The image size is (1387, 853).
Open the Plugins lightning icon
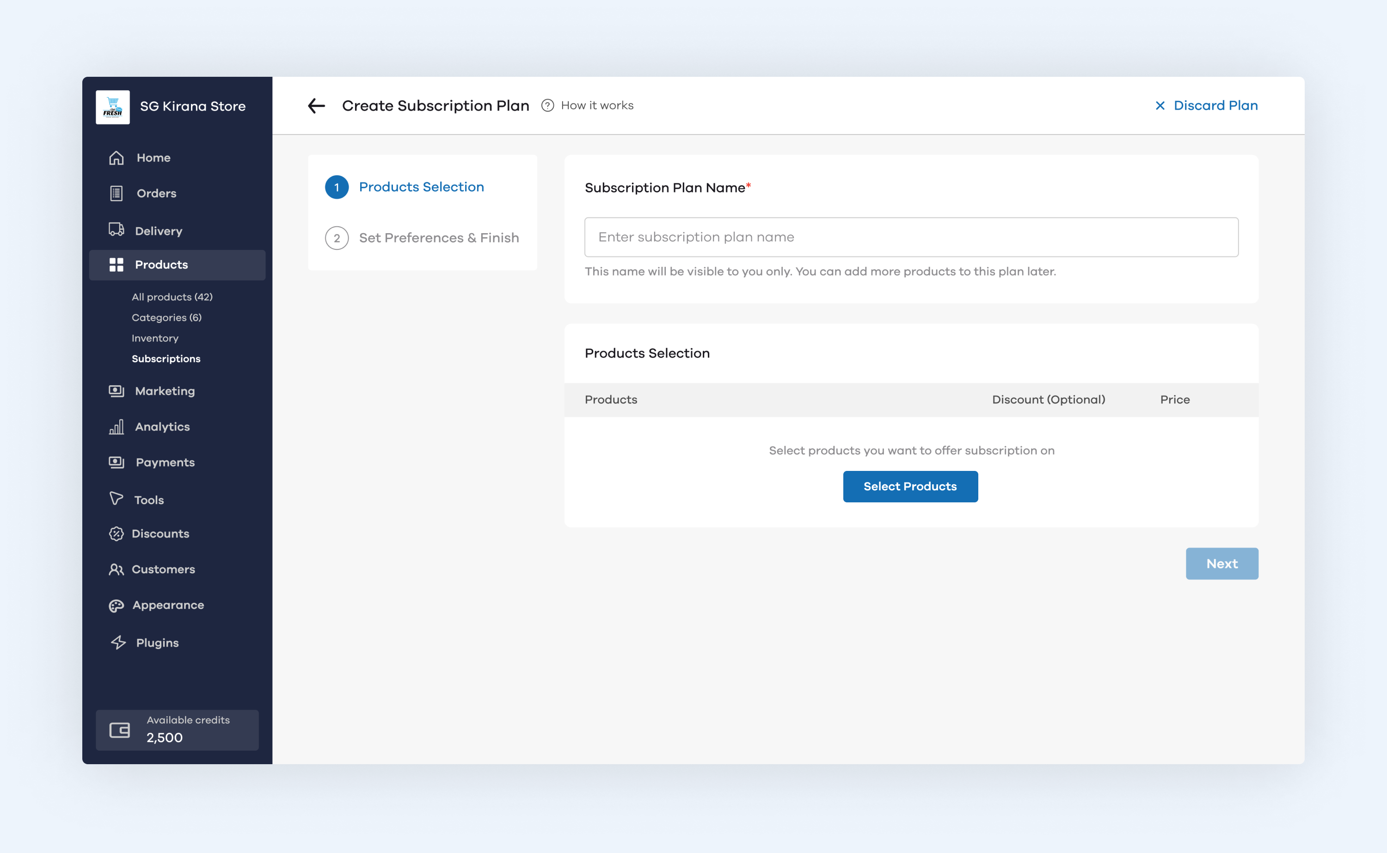[x=118, y=643]
